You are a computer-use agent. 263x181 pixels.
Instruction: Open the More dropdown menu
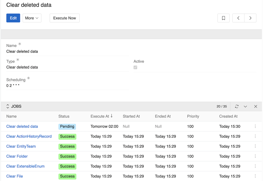32,18
